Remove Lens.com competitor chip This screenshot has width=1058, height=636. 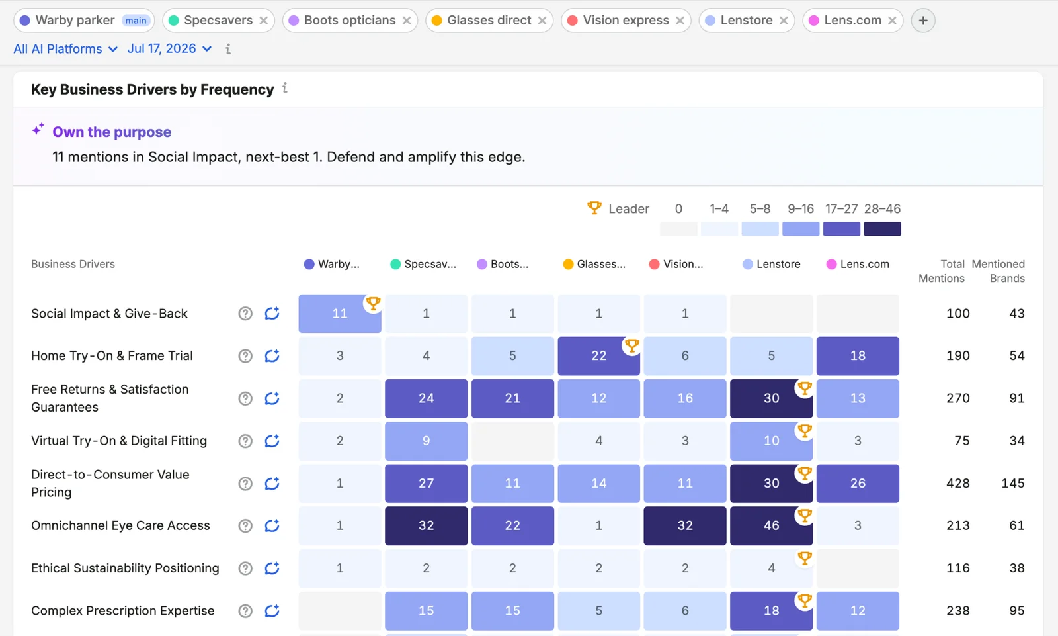pos(892,21)
